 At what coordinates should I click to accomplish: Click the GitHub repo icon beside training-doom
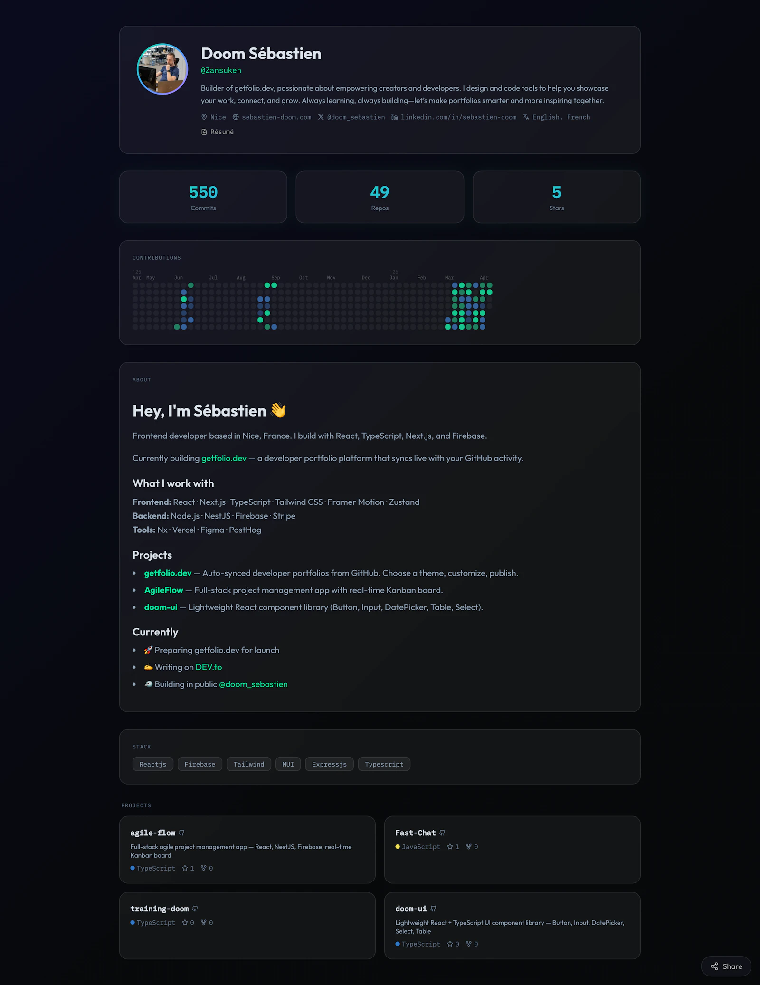[195, 909]
